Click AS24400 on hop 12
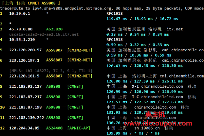 [54, 128]
